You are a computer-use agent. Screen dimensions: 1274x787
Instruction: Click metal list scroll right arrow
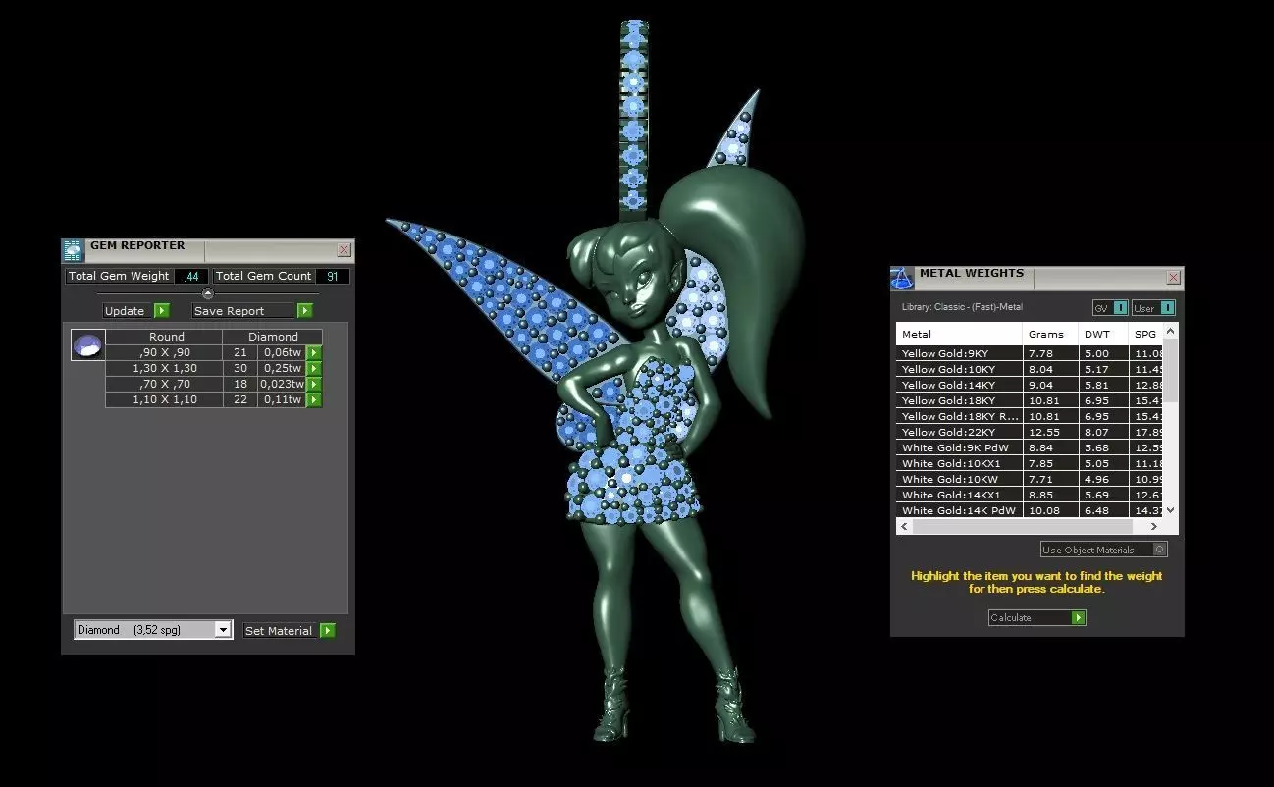[x=1156, y=526]
